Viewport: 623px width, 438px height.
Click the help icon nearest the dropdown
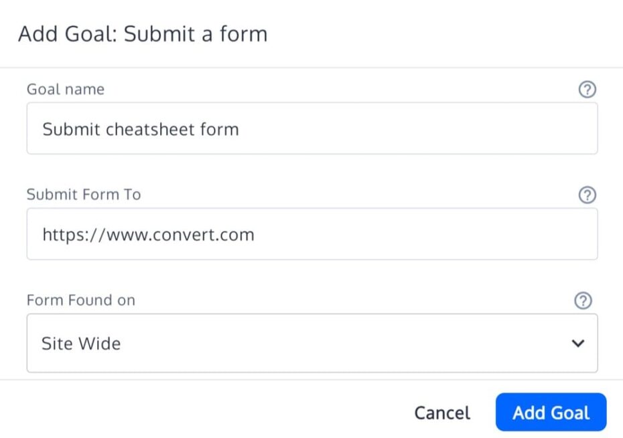pos(583,300)
